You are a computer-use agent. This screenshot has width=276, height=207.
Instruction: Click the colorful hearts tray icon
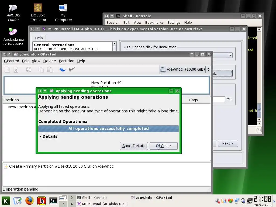pyautogui.click(x=230, y=201)
